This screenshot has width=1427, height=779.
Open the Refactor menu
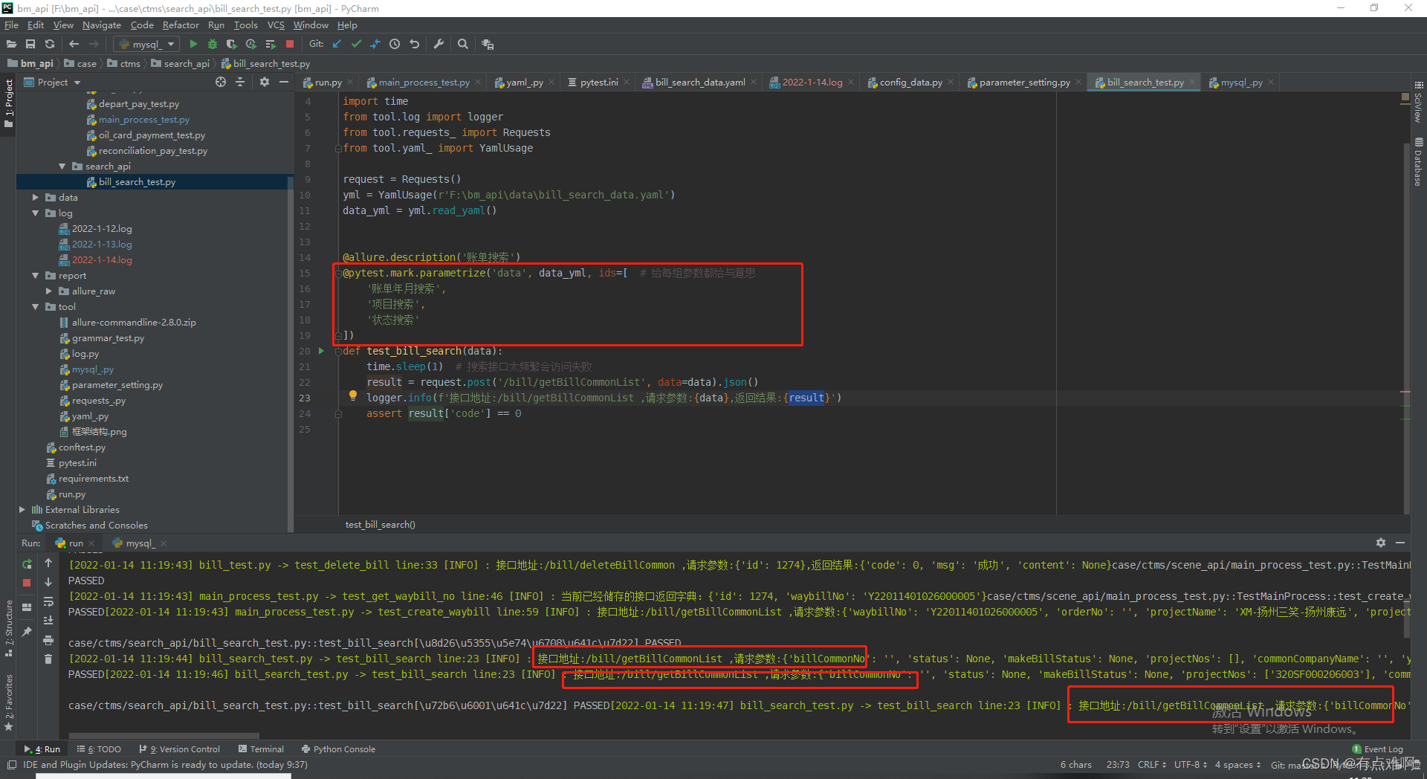[x=181, y=25]
